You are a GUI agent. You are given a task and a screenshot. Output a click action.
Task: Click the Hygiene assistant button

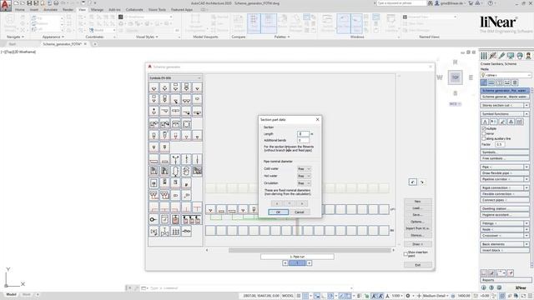(x=505, y=215)
